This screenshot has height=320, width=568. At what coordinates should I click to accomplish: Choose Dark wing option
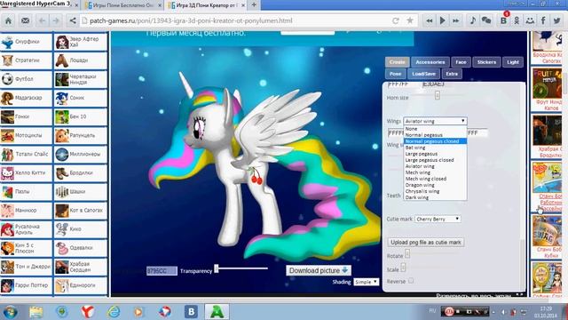pyautogui.click(x=435, y=197)
